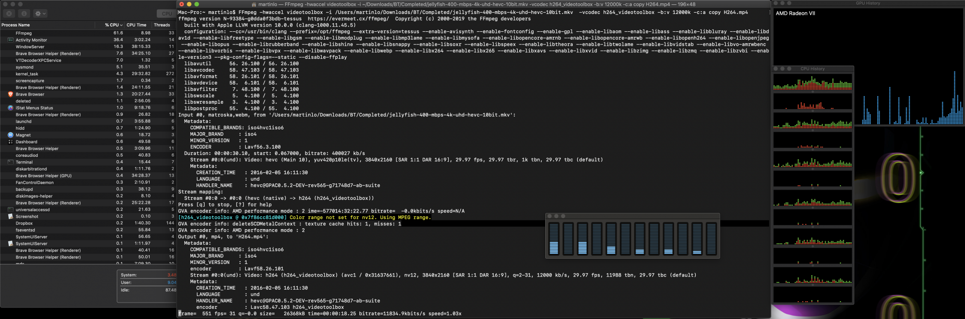Click the iStat Menus Status icon
The image size is (965, 319).
tap(11, 108)
